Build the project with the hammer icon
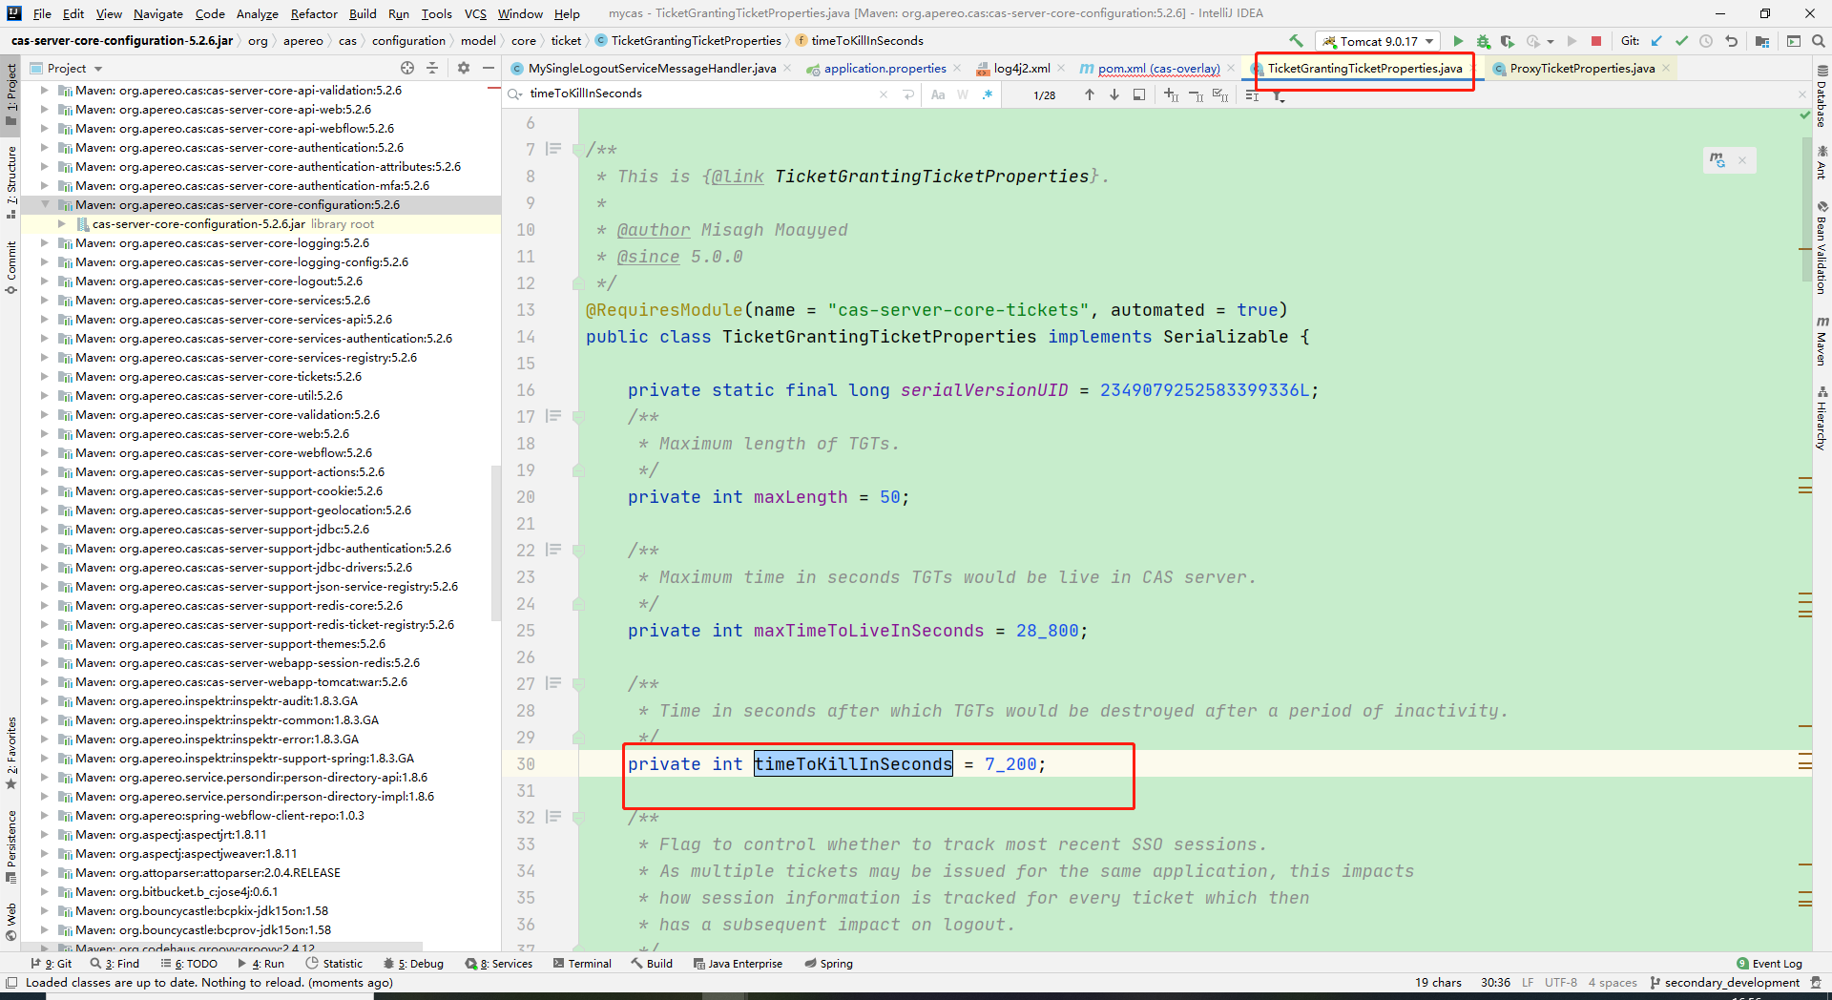1832x1000 pixels. (x=1296, y=41)
